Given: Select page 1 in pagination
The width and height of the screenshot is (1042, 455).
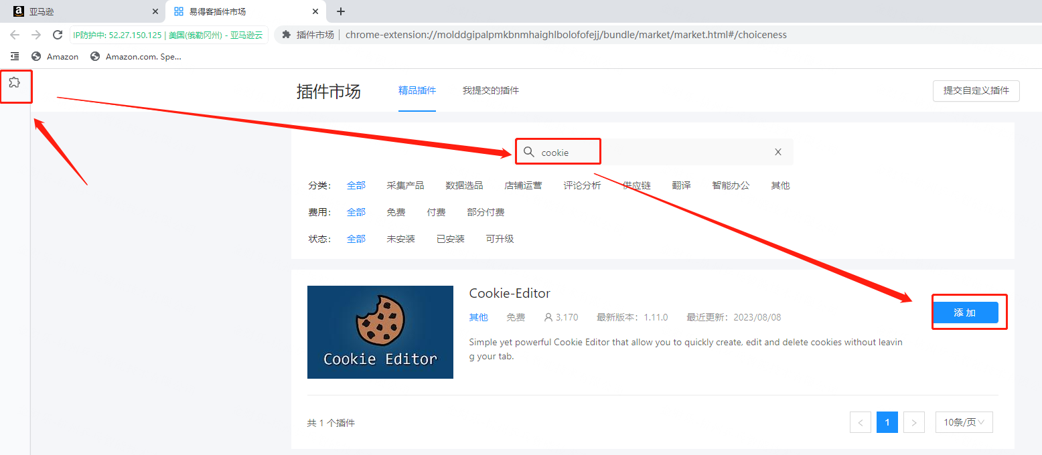Looking at the screenshot, I should pos(887,422).
